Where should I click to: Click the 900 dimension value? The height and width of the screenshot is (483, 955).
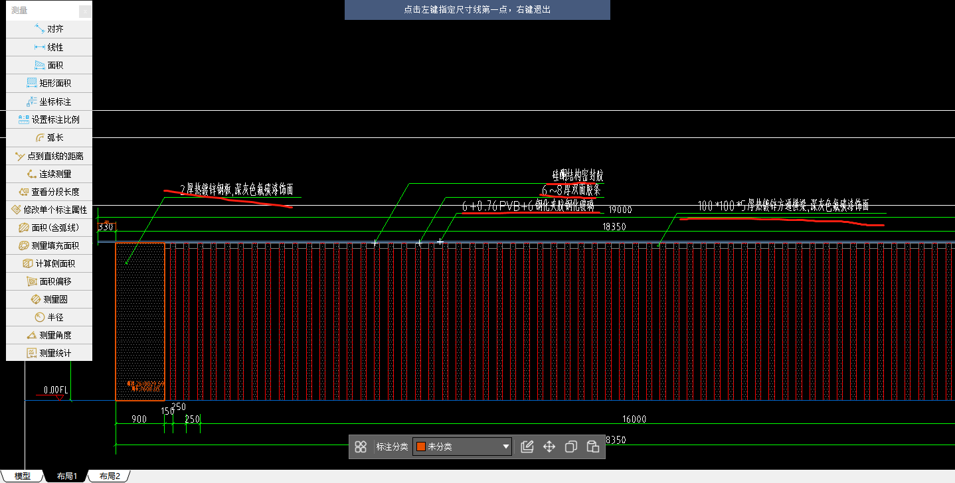point(139,419)
